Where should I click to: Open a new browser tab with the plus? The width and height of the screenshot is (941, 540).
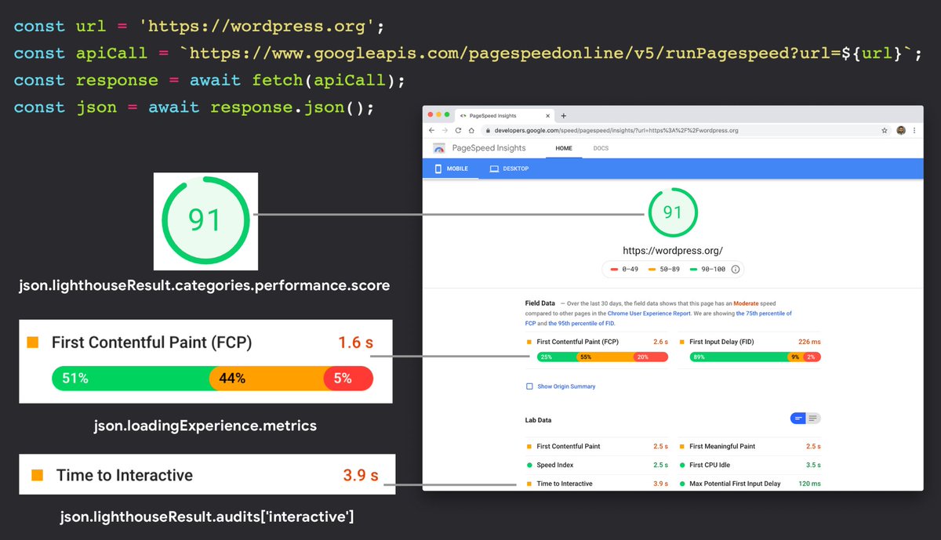click(x=565, y=116)
